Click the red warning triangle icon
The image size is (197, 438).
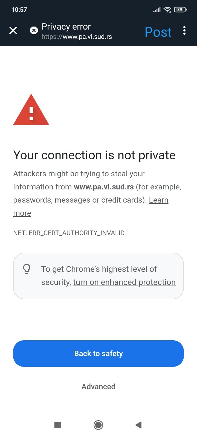point(31,109)
